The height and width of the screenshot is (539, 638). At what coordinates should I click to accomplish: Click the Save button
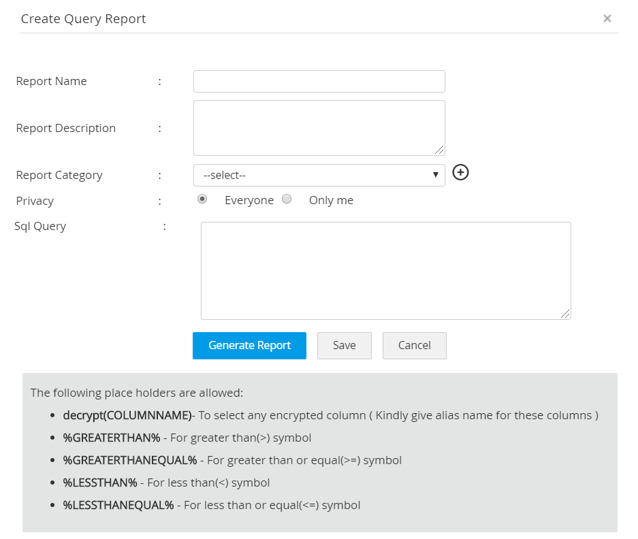(344, 346)
